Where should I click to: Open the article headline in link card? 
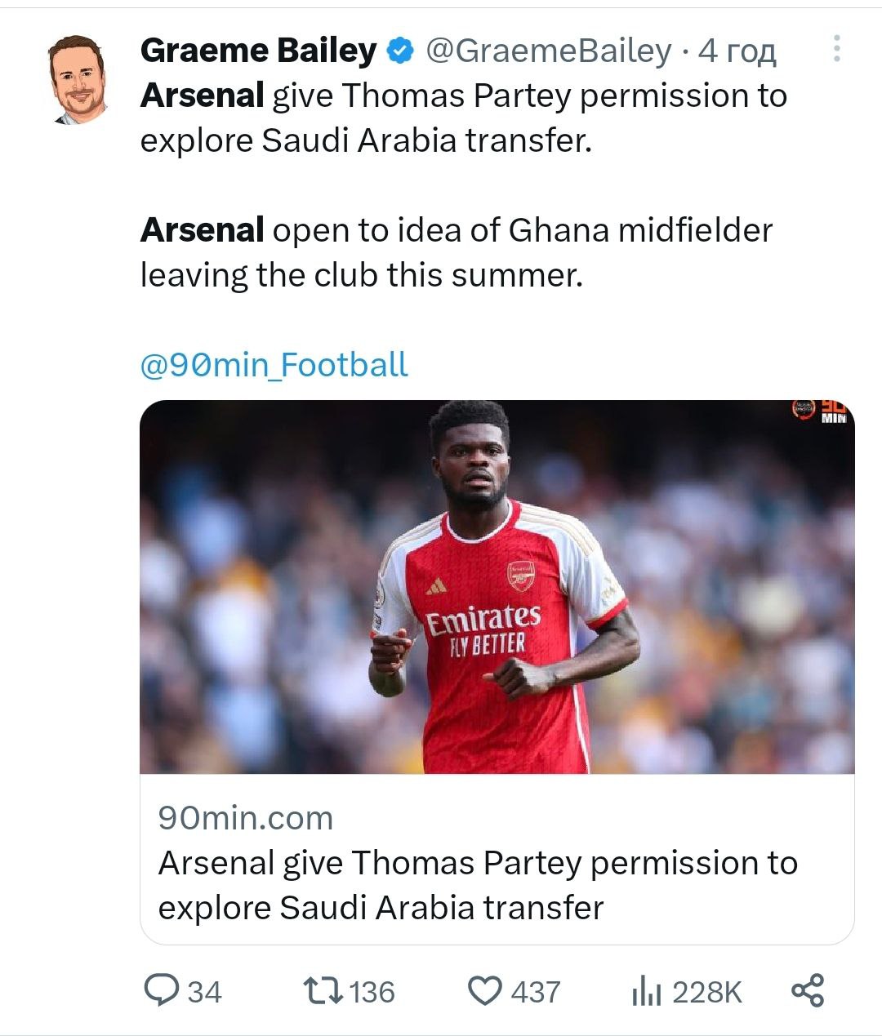(x=478, y=885)
